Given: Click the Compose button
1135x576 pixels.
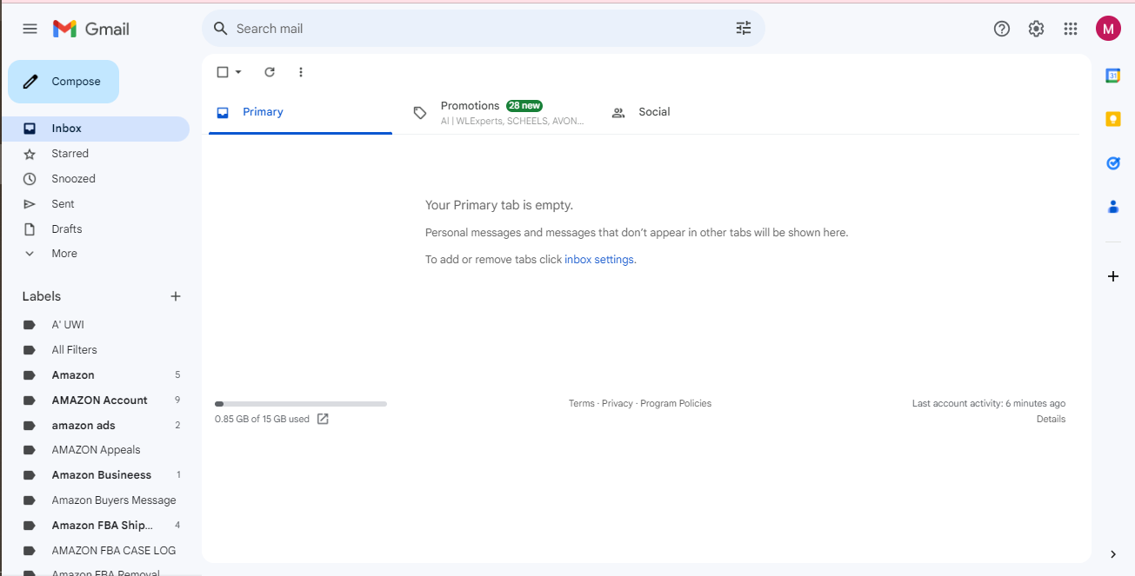Looking at the screenshot, I should 63,82.
